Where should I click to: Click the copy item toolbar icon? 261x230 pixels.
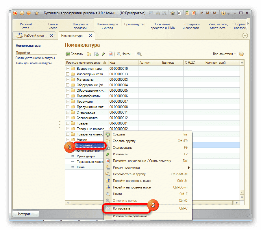coord(97,54)
